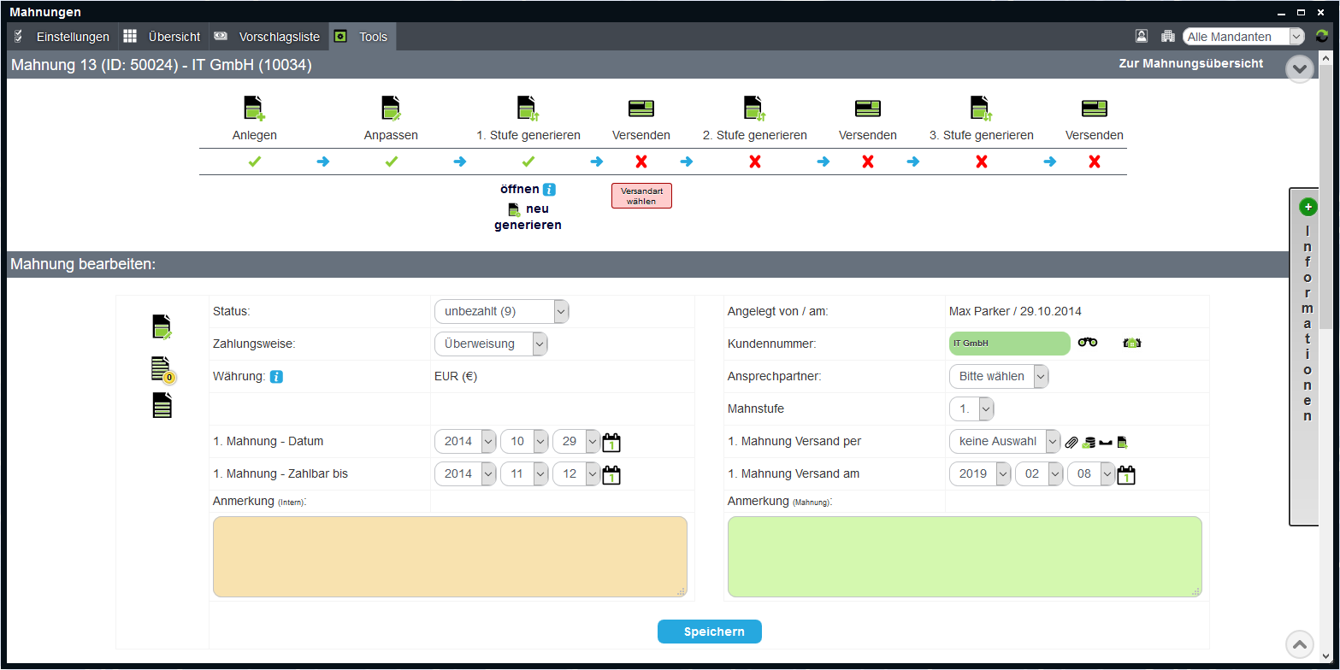Viewport: 1340px width, 670px height.
Task: Click the green refresh icon top right
Action: [1322, 37]
